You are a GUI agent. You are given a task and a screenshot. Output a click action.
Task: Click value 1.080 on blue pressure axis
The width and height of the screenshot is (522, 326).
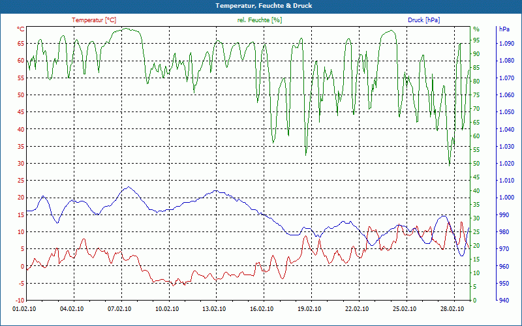[x=506, y=61]
